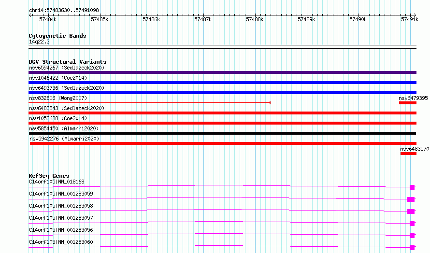Click the black nsv5854450 variant bar
The image size is (430, 253).
click(222, 133)
